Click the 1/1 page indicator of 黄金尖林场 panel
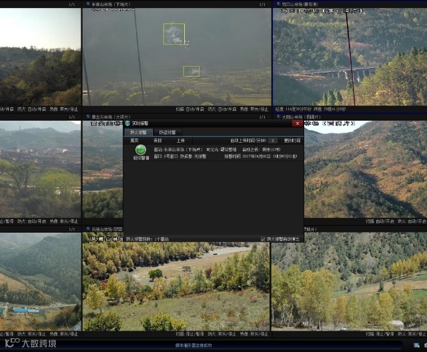427x352 pixels. point(262,117)
